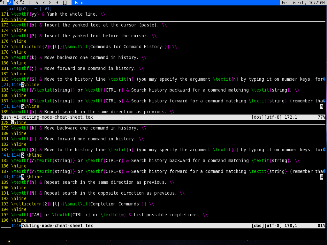Select the active workspace tag 2
This screenshot has width=327, height=245.
click(x=9, y=3)
